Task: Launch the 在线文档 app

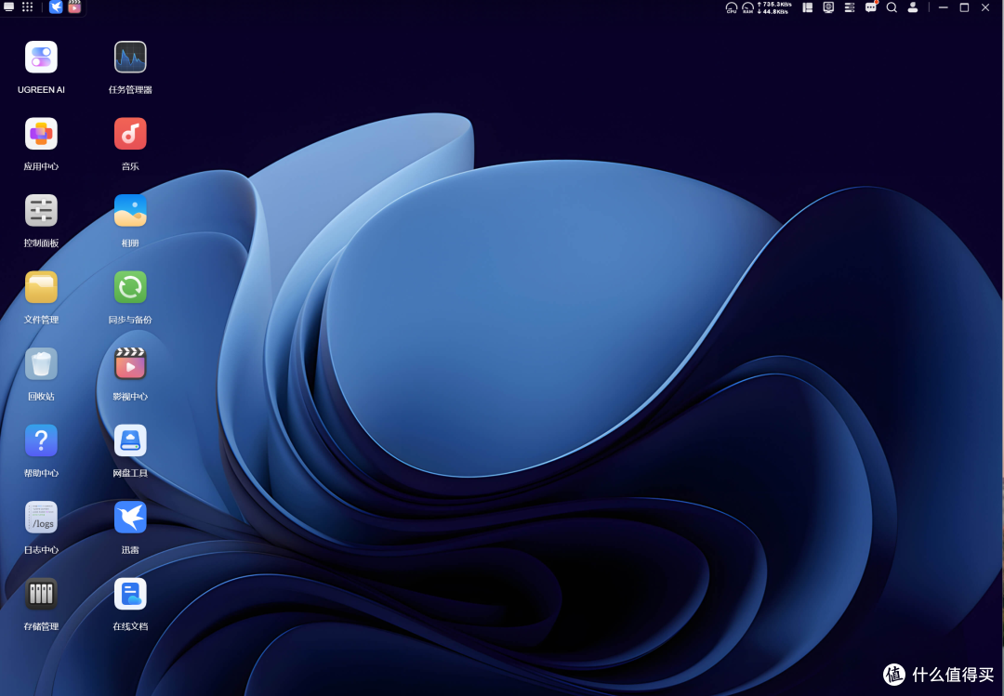Action: pyautogui.click(x=130, y=594)
